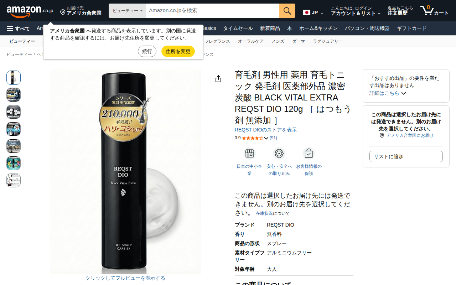Select the ギフトカード navigation item

coord(411,28)
